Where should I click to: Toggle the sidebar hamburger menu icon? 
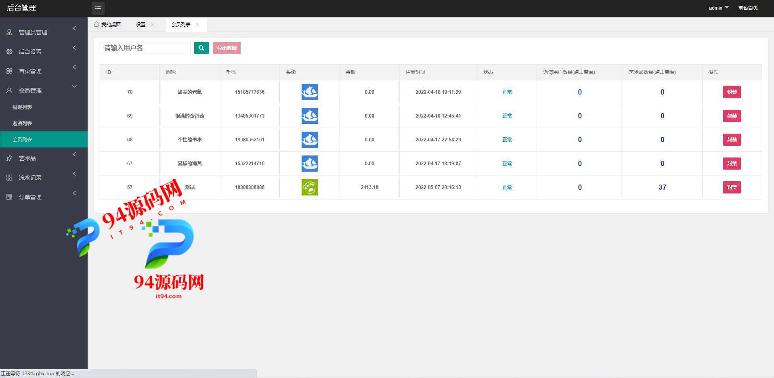98,8
